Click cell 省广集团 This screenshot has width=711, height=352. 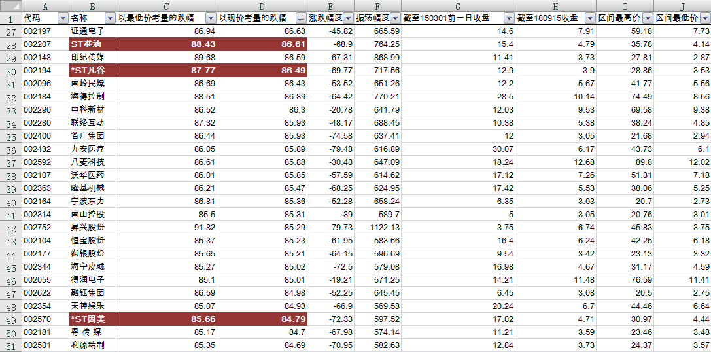pyautogui.click(x=92, y=136)
